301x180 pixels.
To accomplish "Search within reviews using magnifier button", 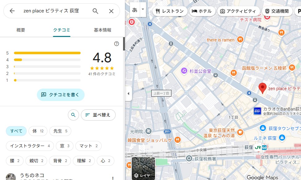I will (x=73, y=115).
